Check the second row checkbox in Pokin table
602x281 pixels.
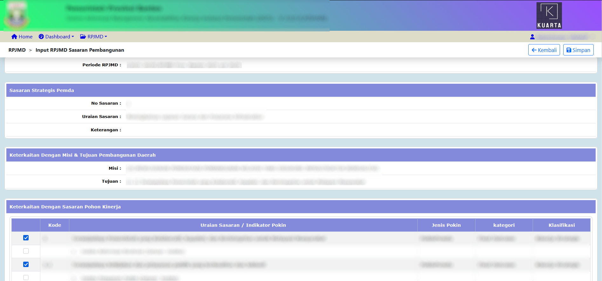click(x=26, y=251)
